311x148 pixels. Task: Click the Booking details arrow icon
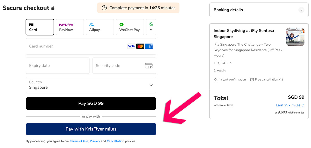[x=301, y=10]
